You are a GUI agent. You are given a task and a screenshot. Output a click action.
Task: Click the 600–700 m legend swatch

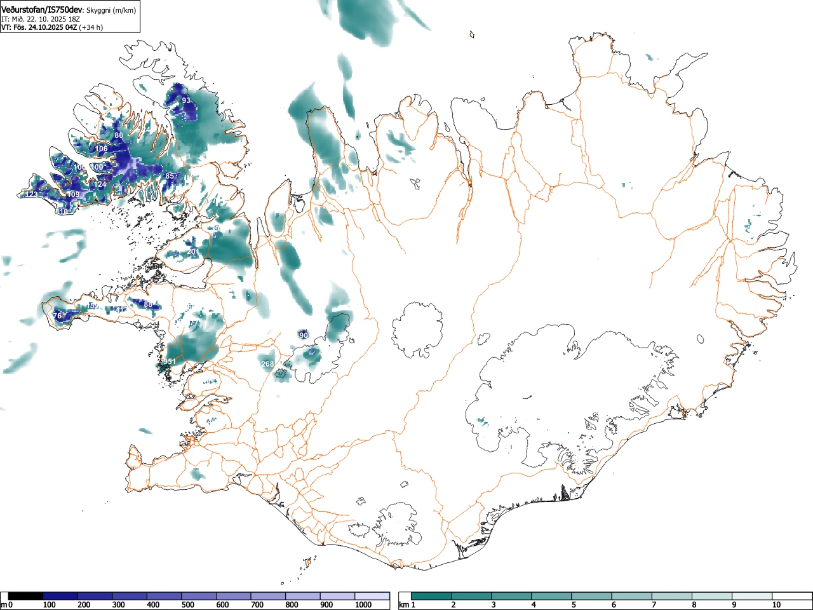(234, 596)
